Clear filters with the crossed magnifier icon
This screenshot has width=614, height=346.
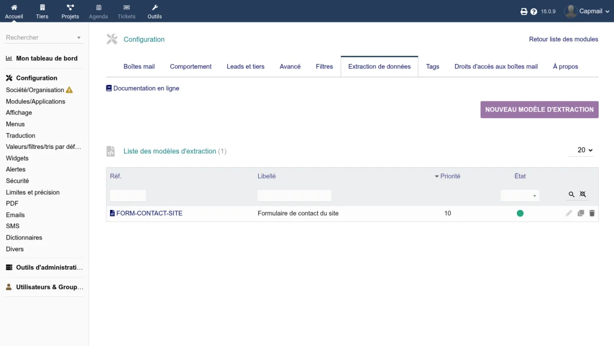[583, 194]
